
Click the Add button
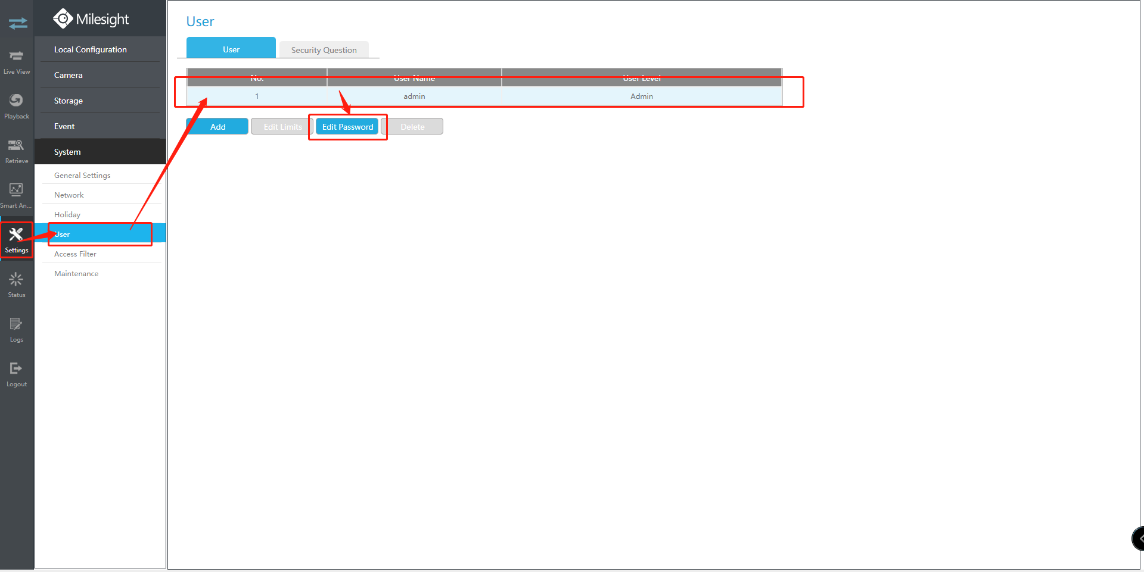(218, 127)
